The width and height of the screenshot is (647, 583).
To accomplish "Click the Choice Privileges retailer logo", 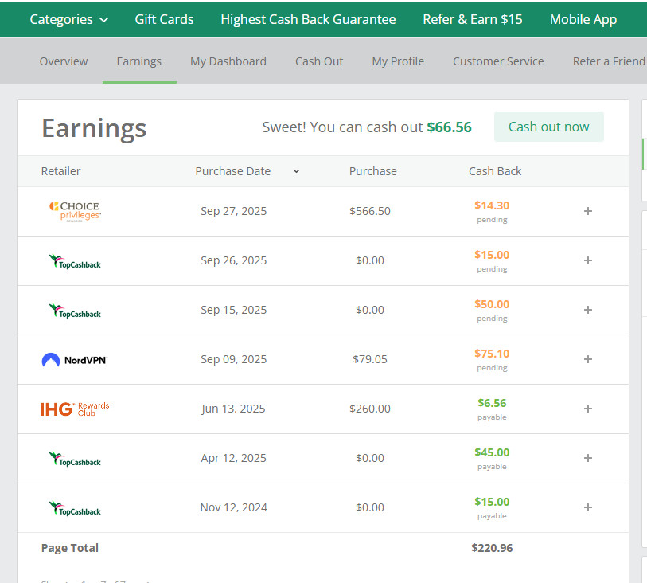I will 75,211.
